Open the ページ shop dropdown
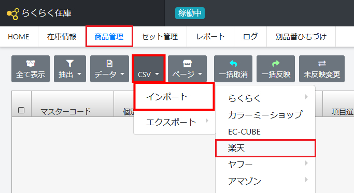The image size is (354, 193). tap(188, 69)
